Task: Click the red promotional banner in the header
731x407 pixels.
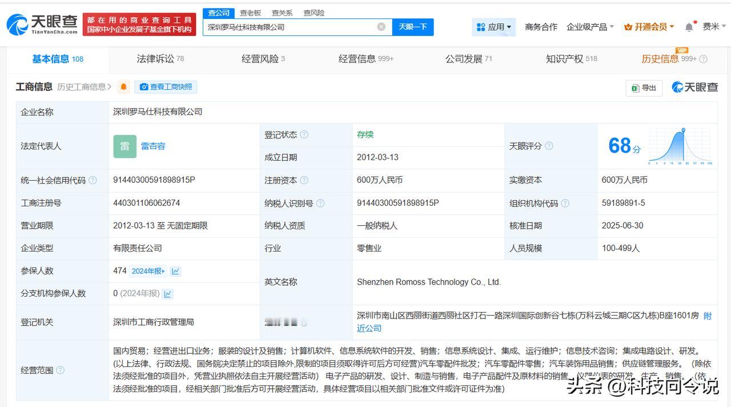Action: [139, 25]
